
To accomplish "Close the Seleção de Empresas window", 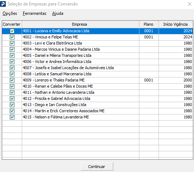I will [x=190, y=4].
